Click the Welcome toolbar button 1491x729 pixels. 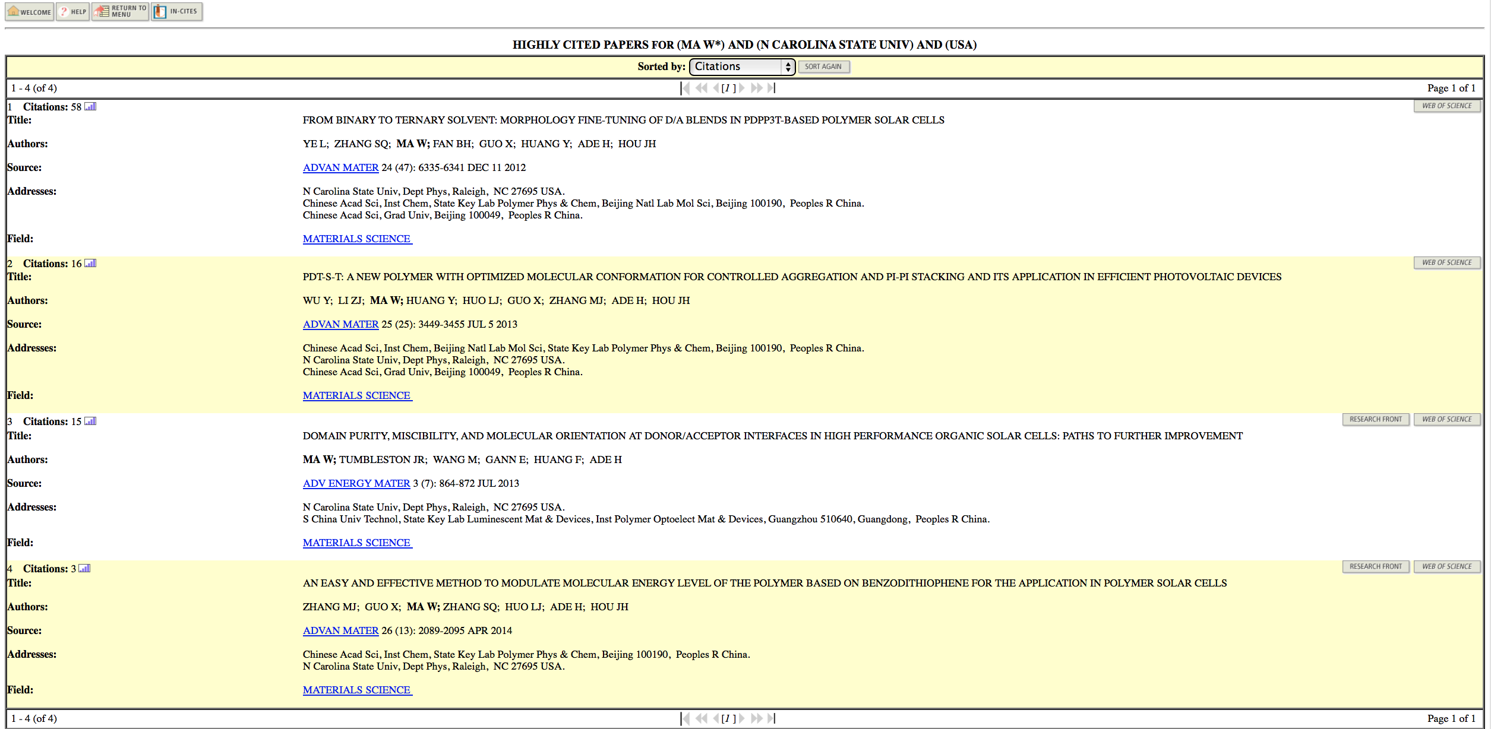tap(30, 12)
